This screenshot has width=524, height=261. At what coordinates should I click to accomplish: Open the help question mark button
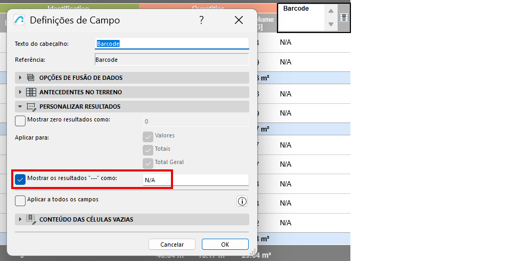coord(201,20)
